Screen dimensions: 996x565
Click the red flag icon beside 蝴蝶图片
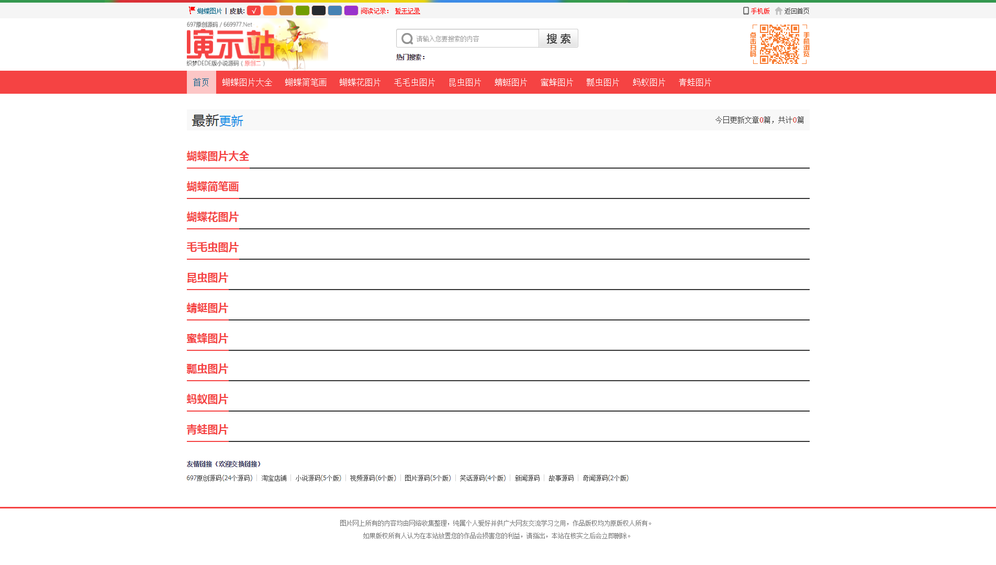(x=192, y=10)
